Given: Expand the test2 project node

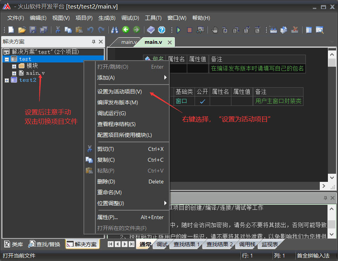Looking at the screenshot, I should (x=7, y=80).
